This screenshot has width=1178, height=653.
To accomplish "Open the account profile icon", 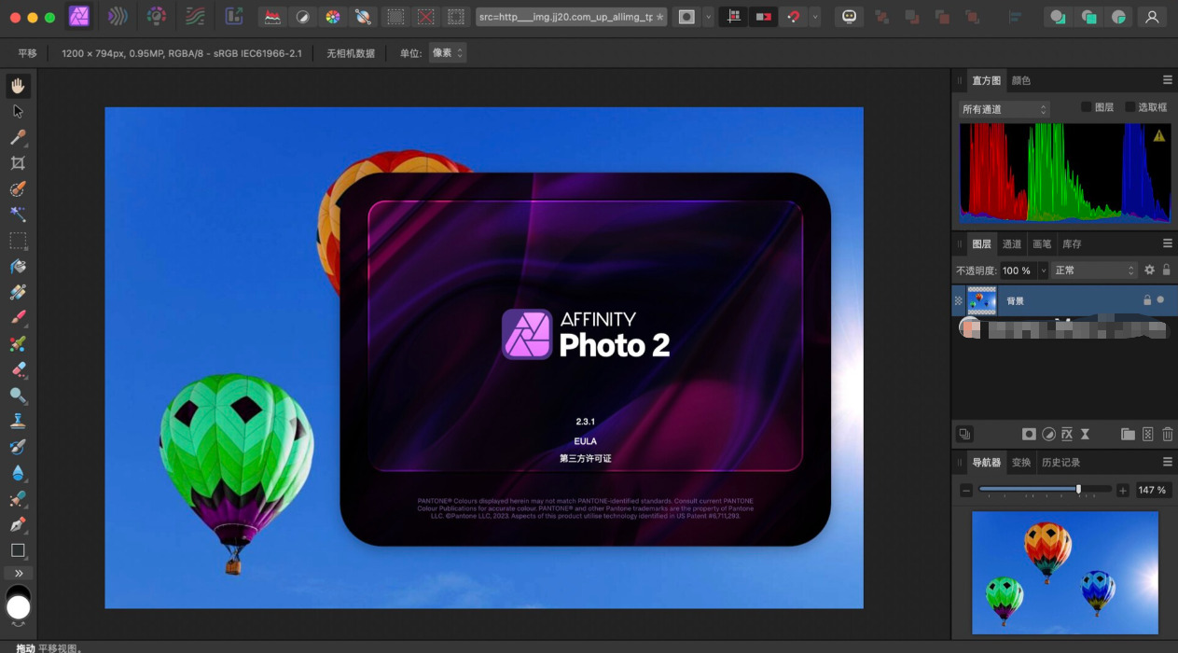I will coord(1153,17).
